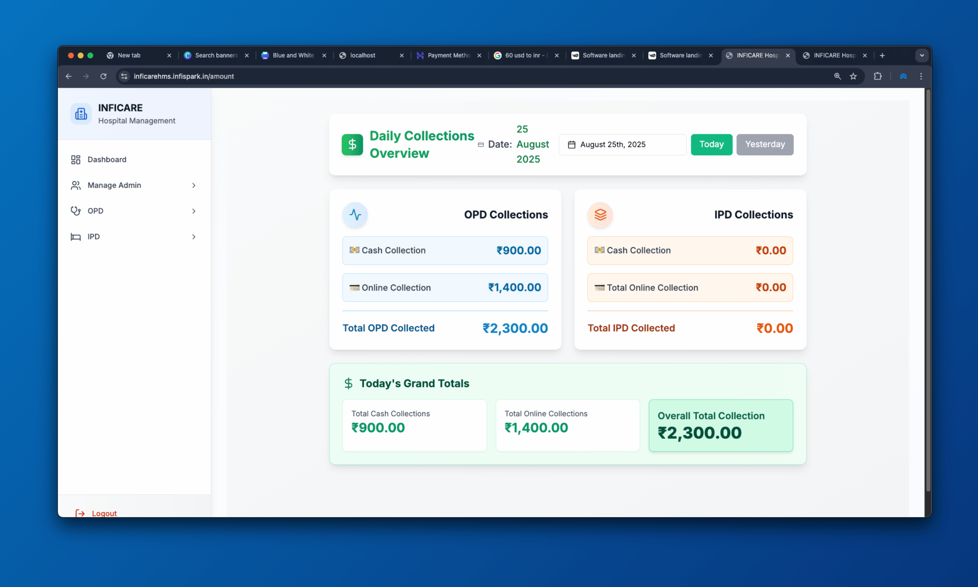Open the browser extensions puzzle icon
The height and width of the screenshot is (587, 978).
[877, 76]
